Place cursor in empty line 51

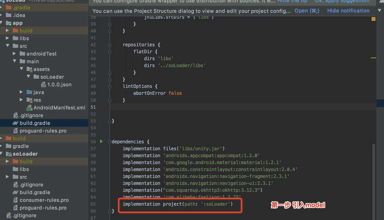pos(242,107)
